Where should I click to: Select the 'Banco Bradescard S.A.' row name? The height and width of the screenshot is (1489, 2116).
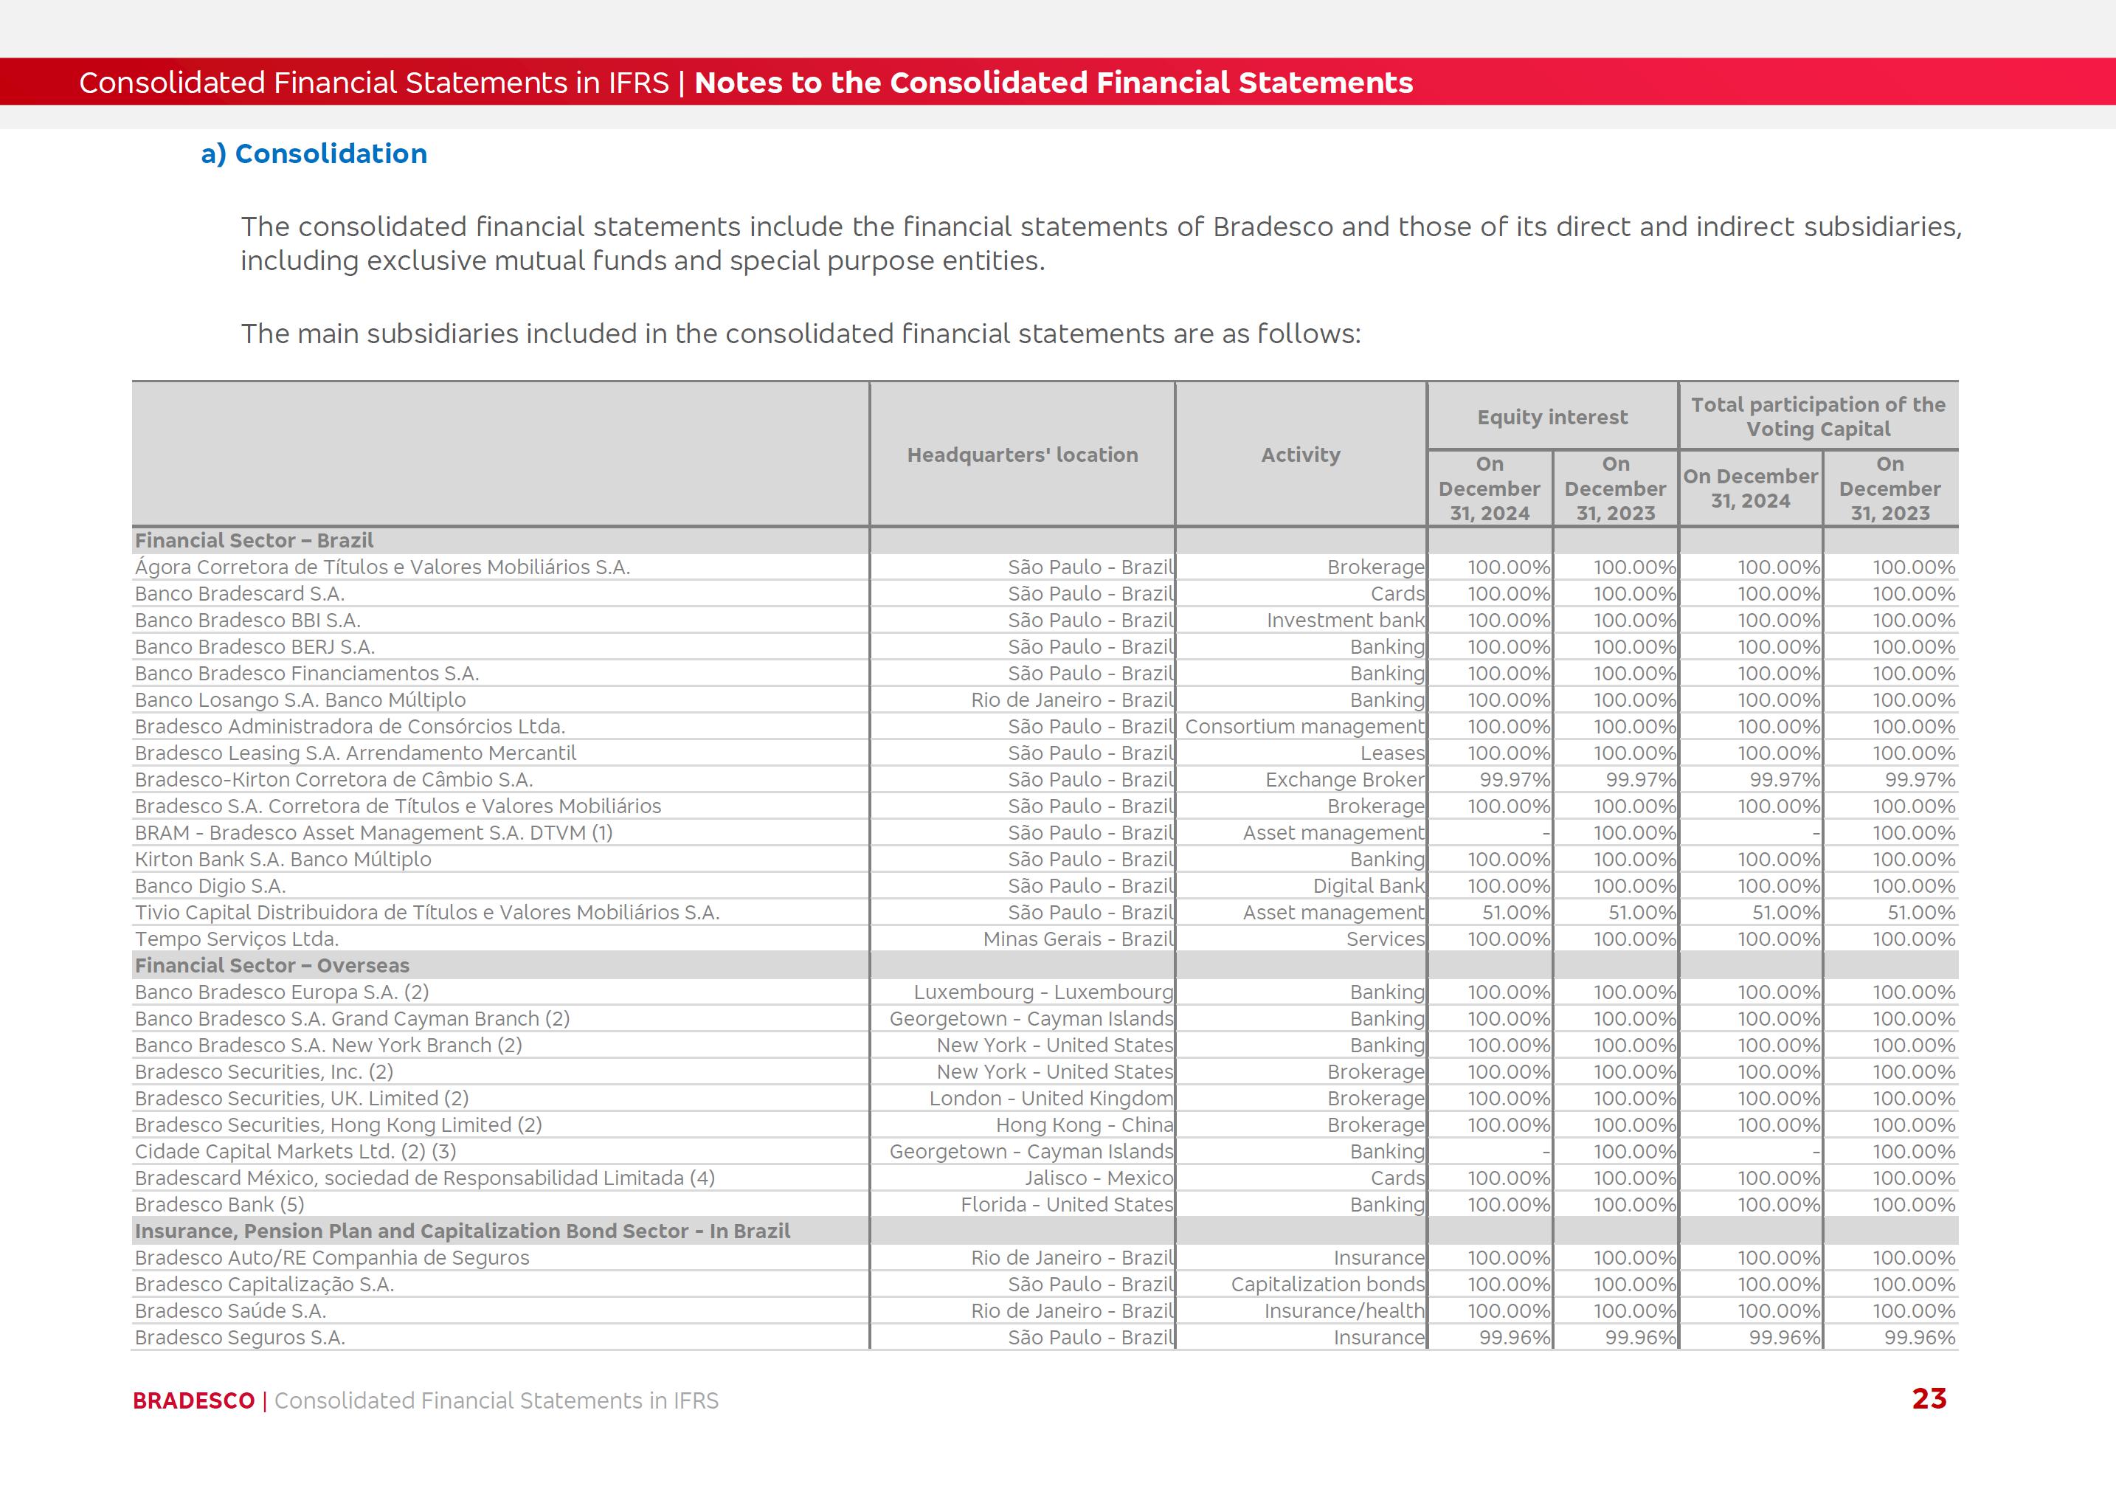point(240,594)
